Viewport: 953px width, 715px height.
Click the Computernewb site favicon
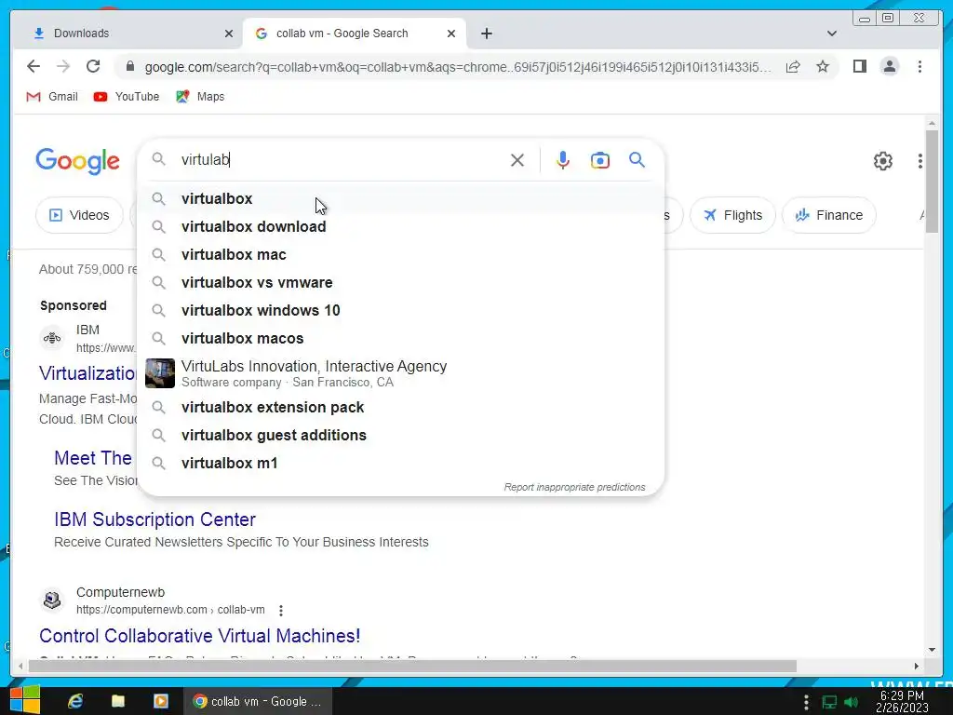52,600
